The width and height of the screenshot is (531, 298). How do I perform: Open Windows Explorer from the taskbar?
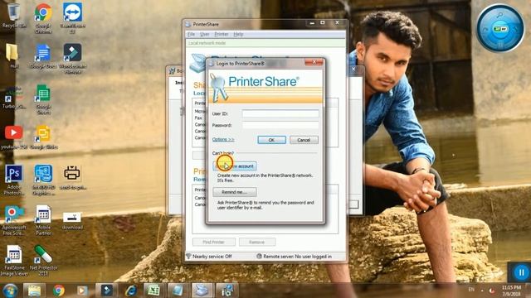[x=34, y=291]
